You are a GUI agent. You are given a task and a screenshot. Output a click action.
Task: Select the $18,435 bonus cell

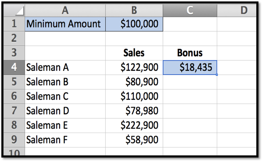point(190,67)
